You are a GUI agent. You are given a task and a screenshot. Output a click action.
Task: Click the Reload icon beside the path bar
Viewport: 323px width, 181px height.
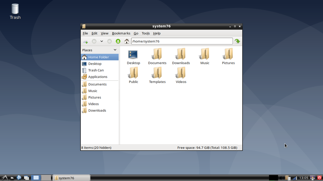[x=237, y=41]
